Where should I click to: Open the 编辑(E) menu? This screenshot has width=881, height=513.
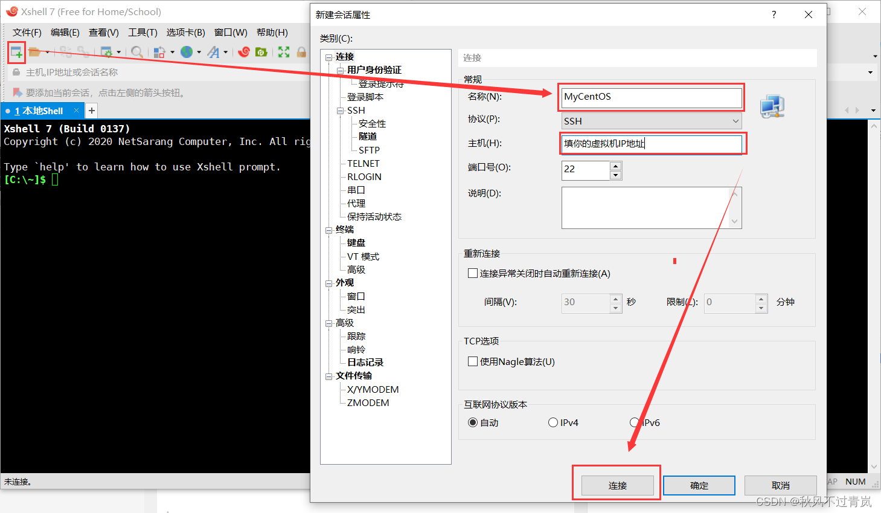[65, 33]
